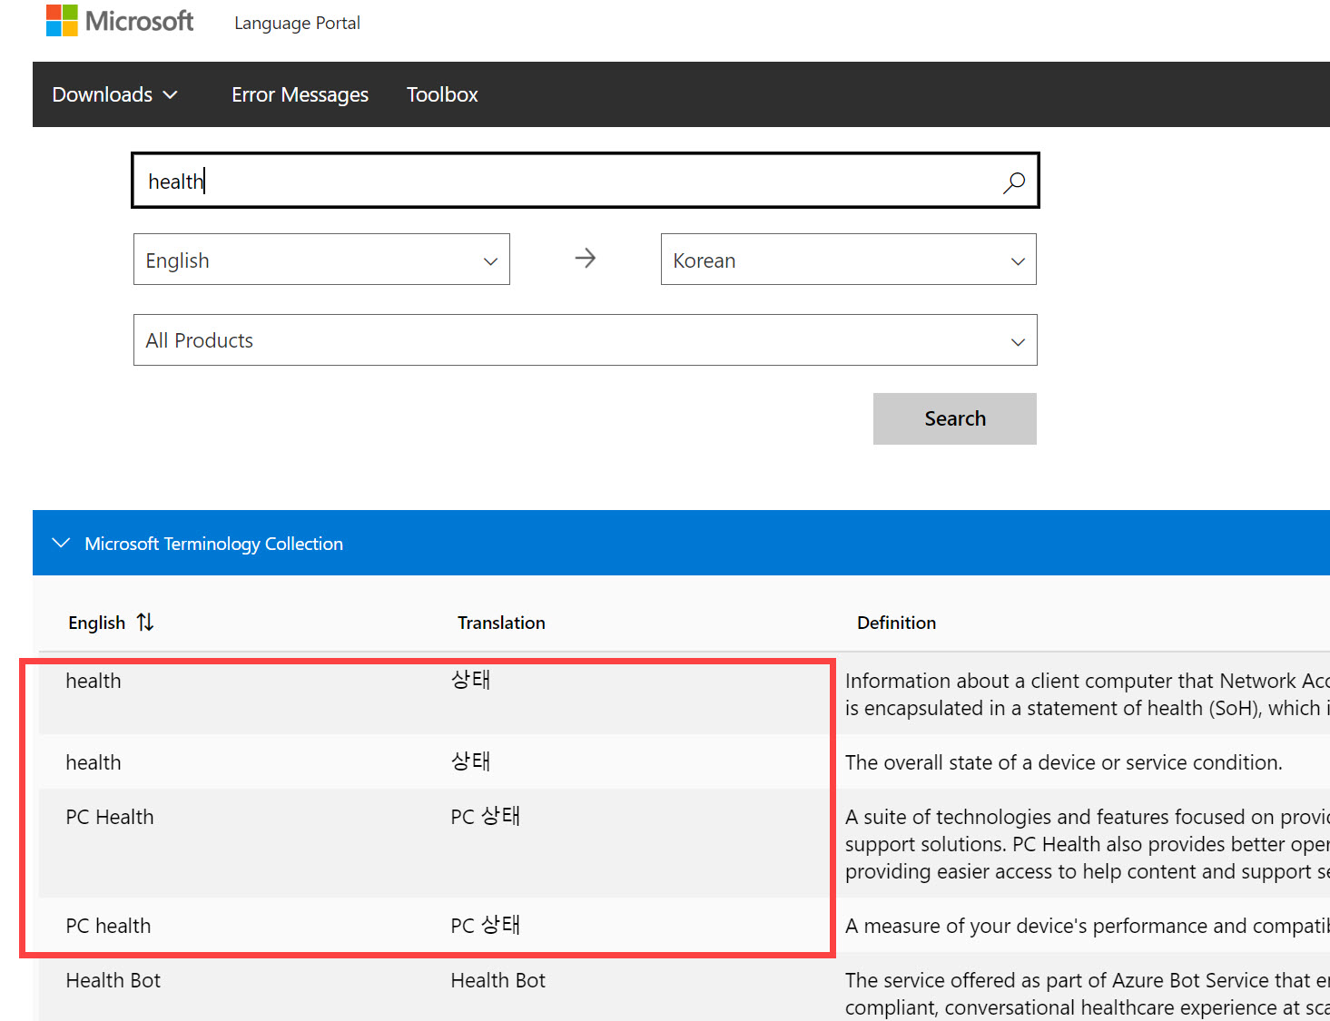Select the first 'health' English term
The height and width of the screenshot is (1021, 1330).
point(94,681)
